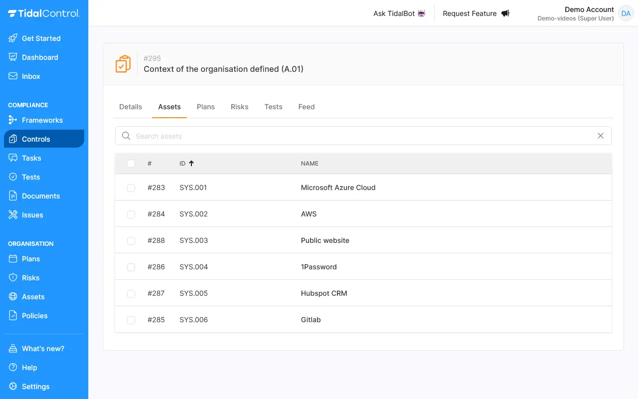
Task: Click the Risks shield icon
Action: [13, 278]
